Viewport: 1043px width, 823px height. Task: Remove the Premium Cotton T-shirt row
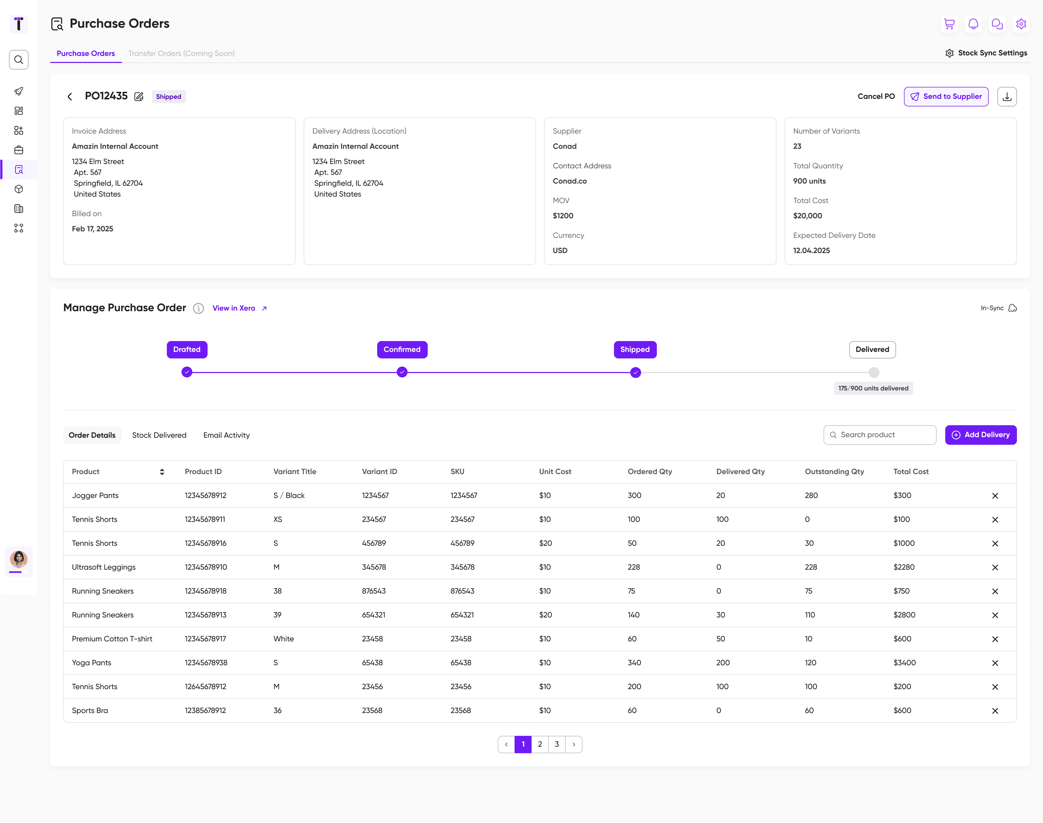pyautogui.click(x=995, y=639)
